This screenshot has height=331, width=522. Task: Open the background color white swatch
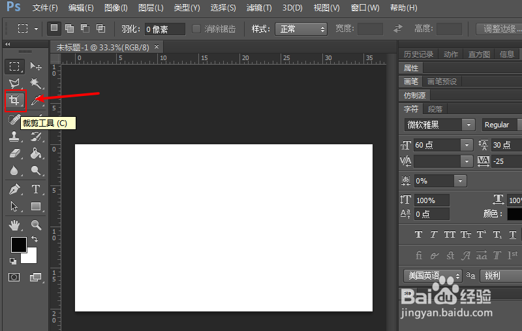point(31,257)
